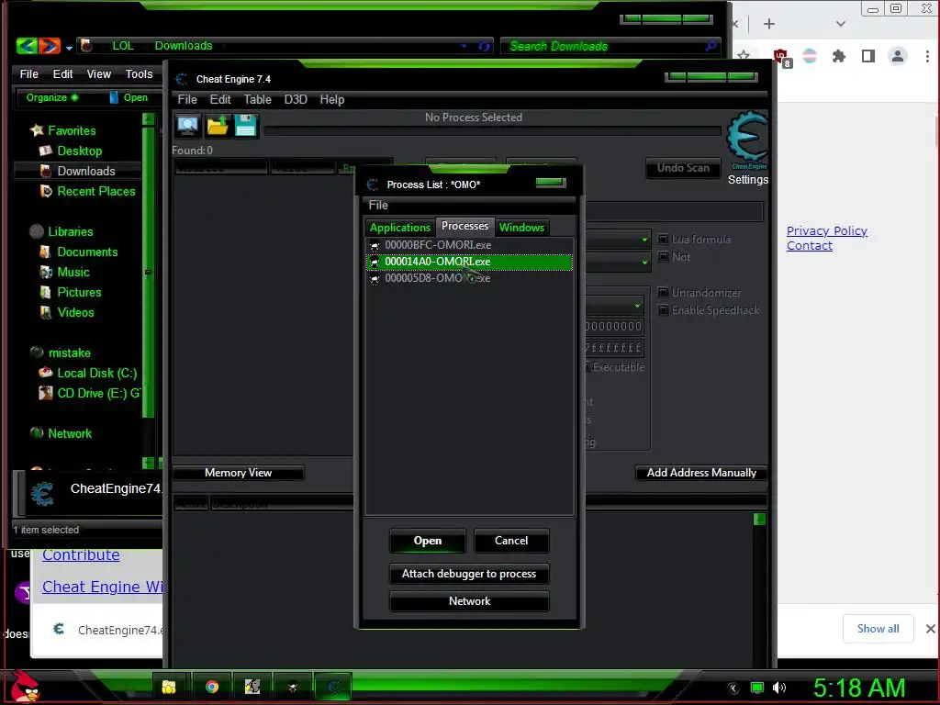940x705 pixels.
Task: Toggle Enable Speedhack checkbox
Action: coord(663,310)
